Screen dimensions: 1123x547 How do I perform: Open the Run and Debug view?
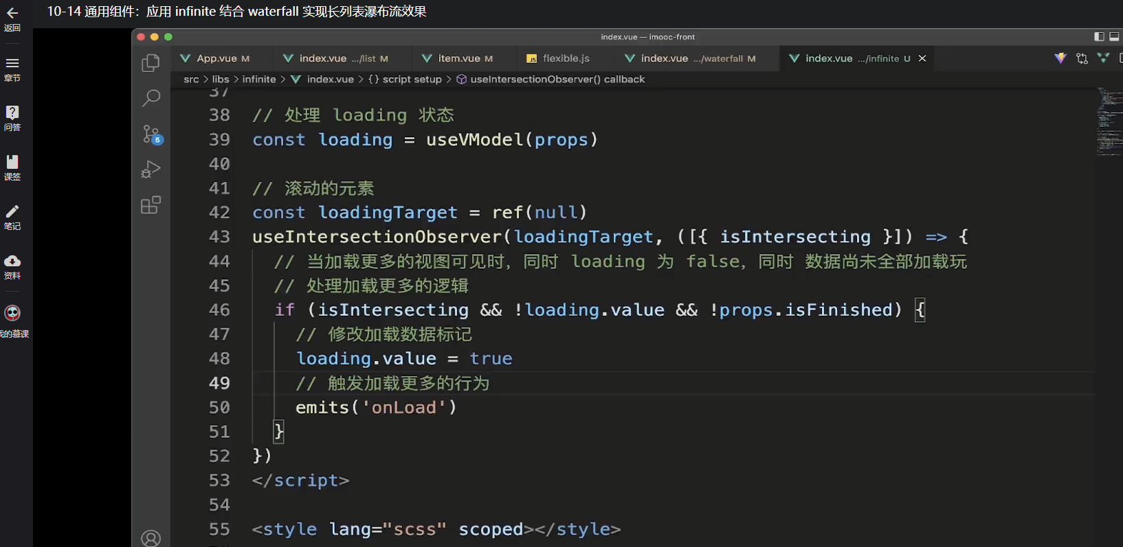coord(151,170)
